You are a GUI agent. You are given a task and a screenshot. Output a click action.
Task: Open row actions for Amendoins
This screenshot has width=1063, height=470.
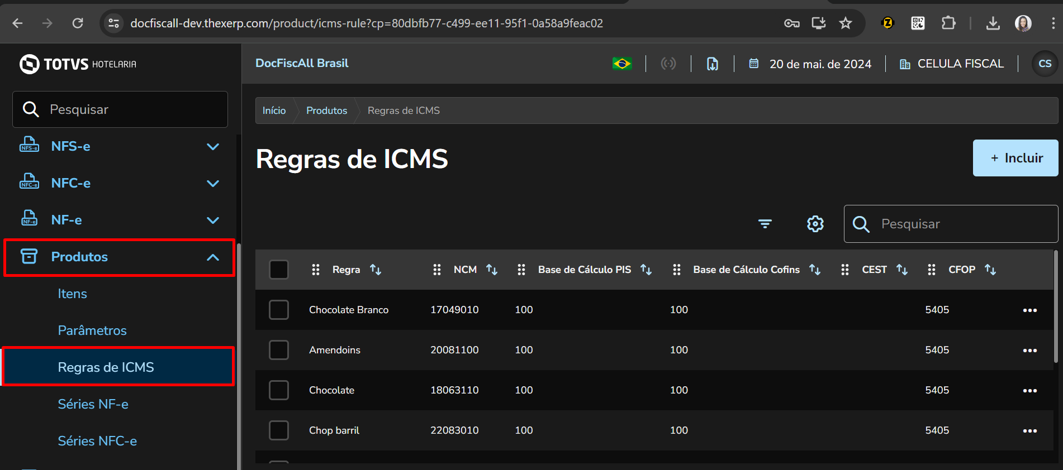[1030, 350]
